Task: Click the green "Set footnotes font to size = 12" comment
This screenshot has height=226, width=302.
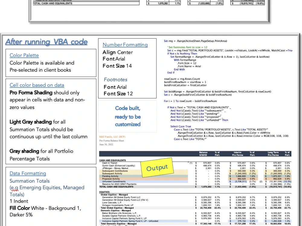Action: coord(187,47)
